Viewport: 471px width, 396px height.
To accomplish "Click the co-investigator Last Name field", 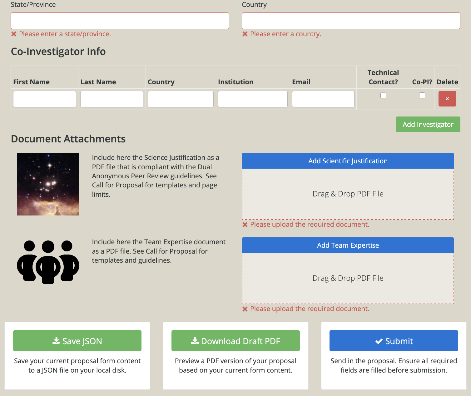I will coord(112,99).
